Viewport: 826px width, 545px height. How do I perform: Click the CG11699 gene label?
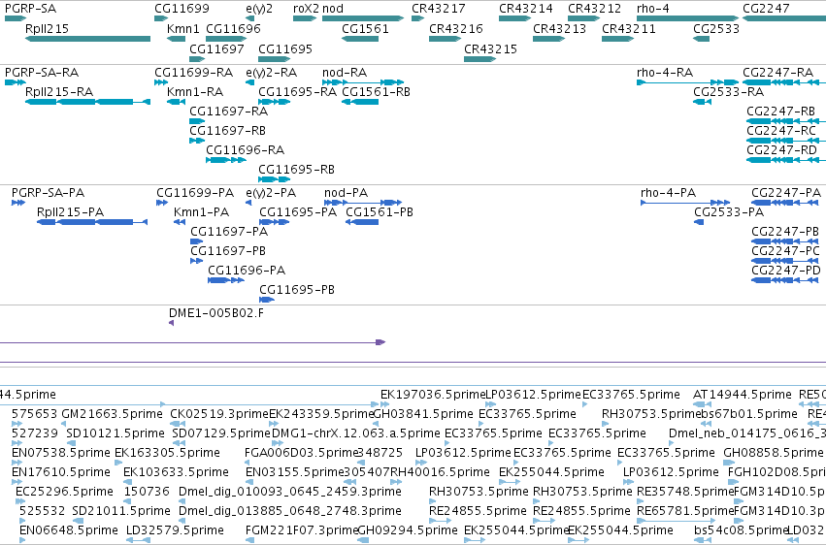coord(182,9)
